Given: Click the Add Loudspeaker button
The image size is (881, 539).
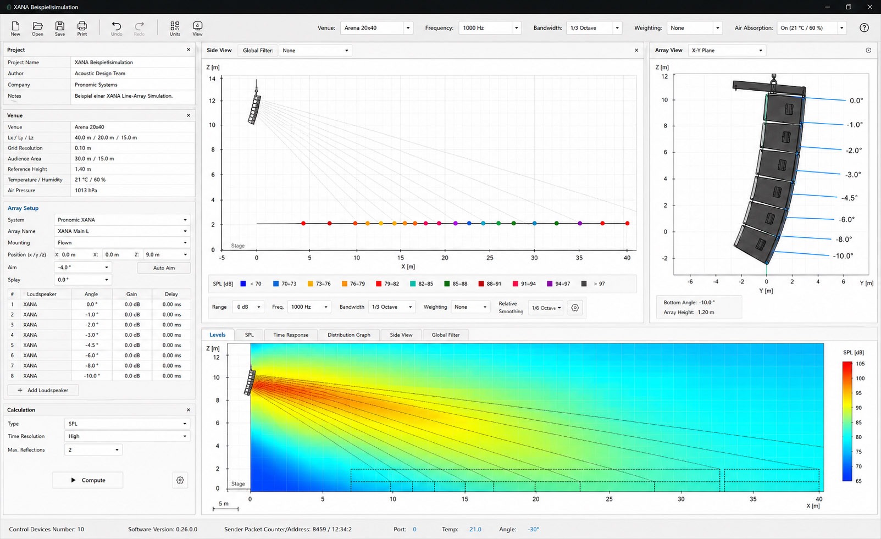Looking at the screenshot, I should (43, 390).
